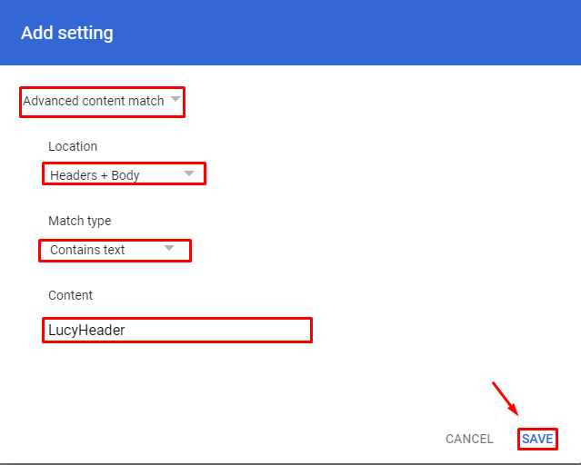
Task: Click the Match type field label
Action: click(80, 221)
